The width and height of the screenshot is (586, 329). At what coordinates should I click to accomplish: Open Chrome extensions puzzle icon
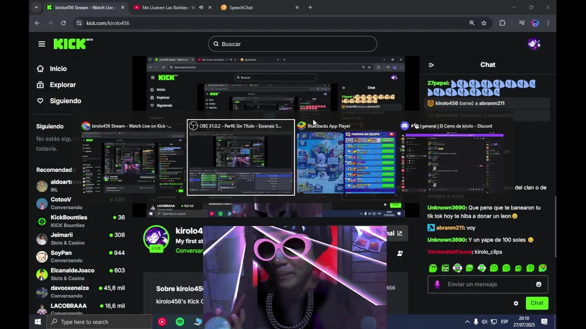pyautogui.click(x=502, y=23)
